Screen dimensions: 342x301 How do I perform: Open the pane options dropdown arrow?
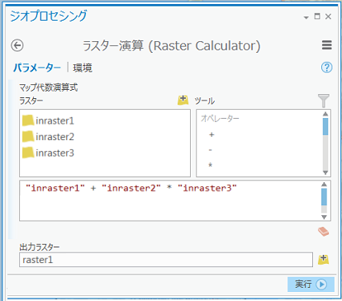point(306,17)
